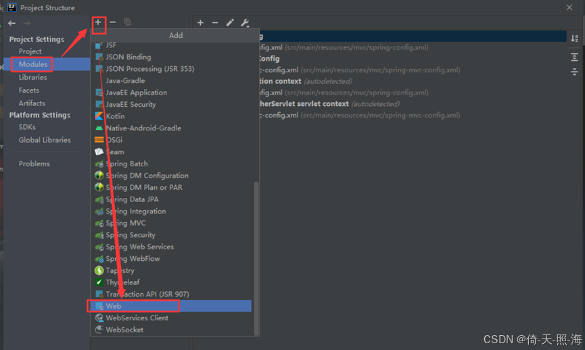Click the Add popup scrollbar thumb
This screenshot has height=350, width=585.
coord(256,258)
